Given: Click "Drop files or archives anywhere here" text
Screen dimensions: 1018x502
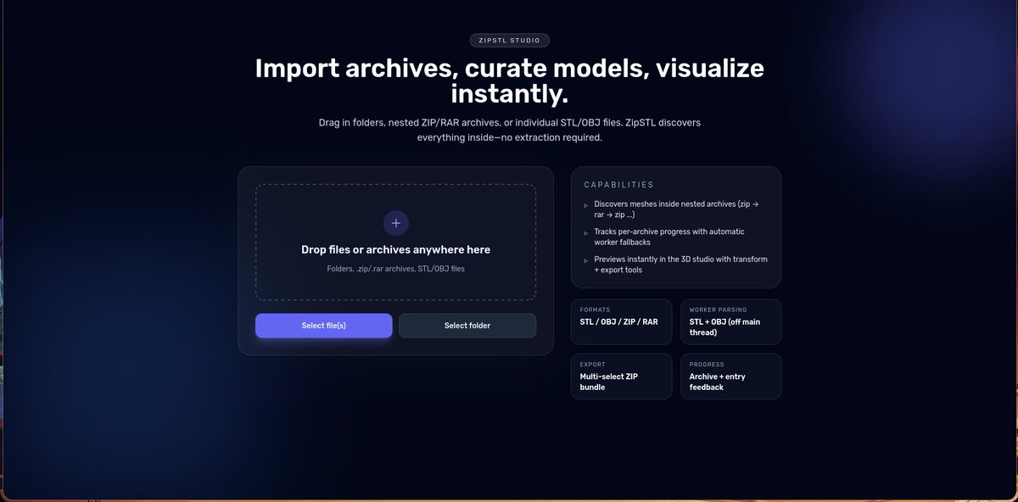Looking at the screenshot, I should tap(395, 250).
